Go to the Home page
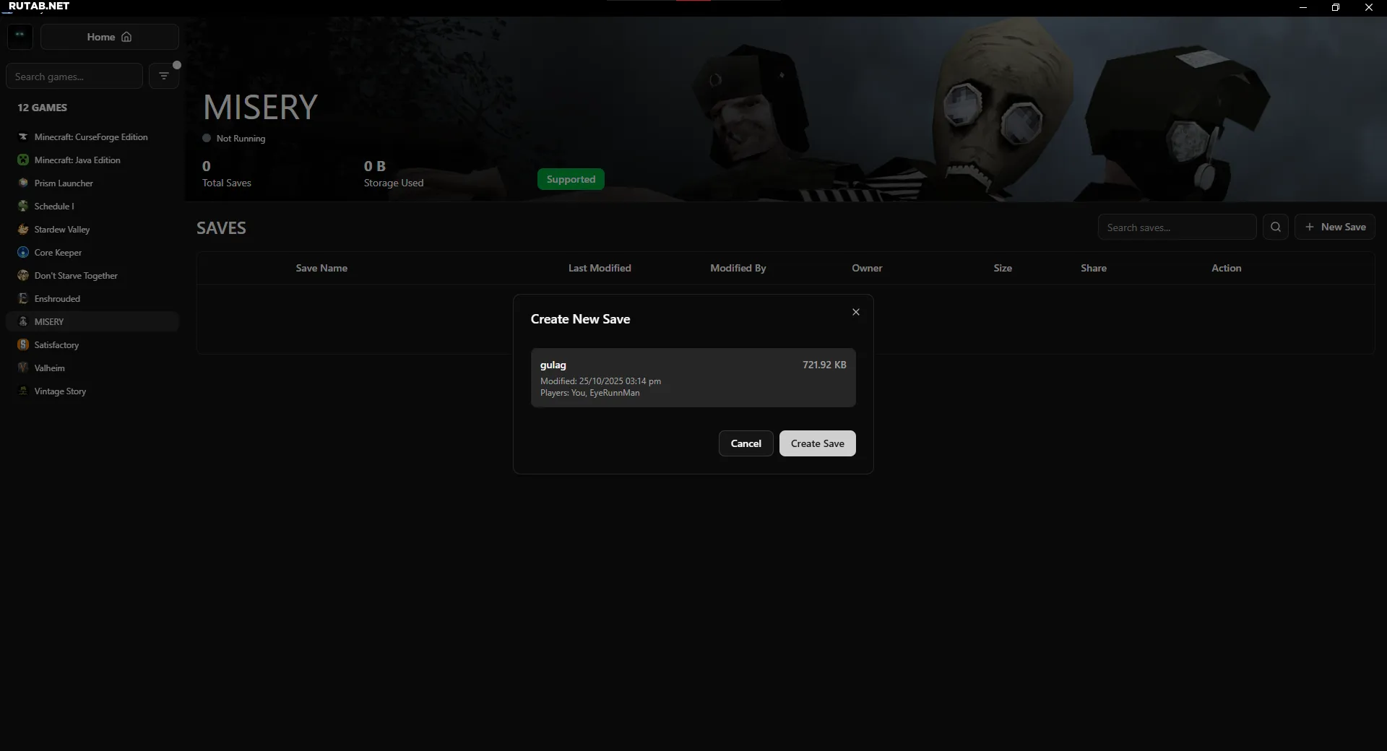1387x751 pixels. coord(109,37)
